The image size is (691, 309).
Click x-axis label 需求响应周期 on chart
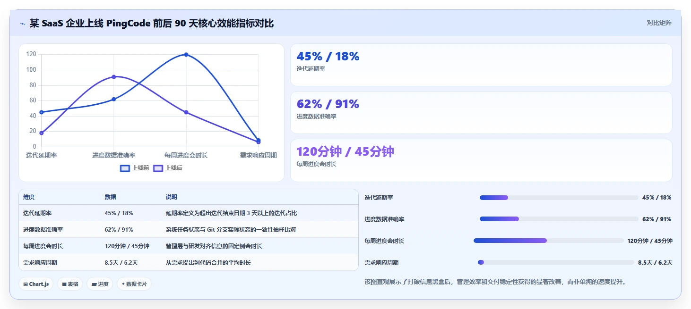coord(259,155)
